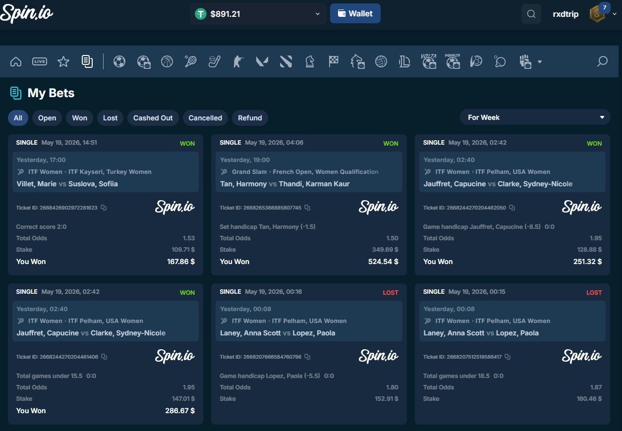622x431 pixels.
Task: Select the Volleyball sport icon
Action: pyautogui.click(x=381, y=61)
